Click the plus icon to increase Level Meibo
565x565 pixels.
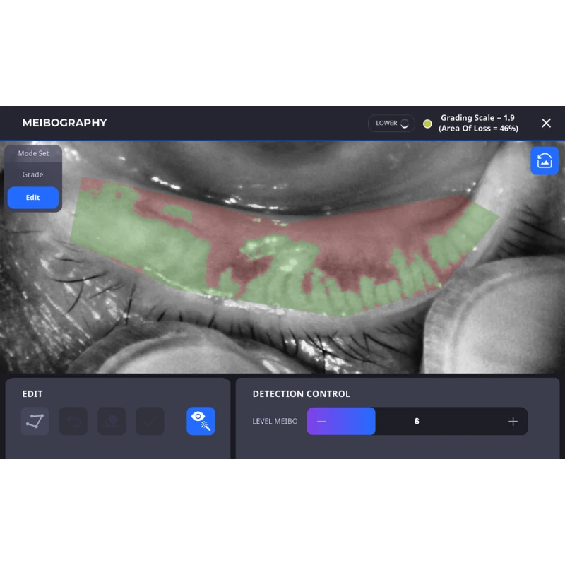tap(513, 421)
